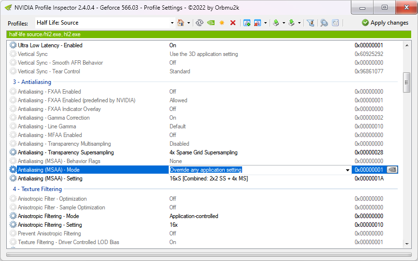Click gear icon of Ultra Low Latency - Enabled
Image resolution: width=418 pixels, height=261 pixels.
[13, 45]
